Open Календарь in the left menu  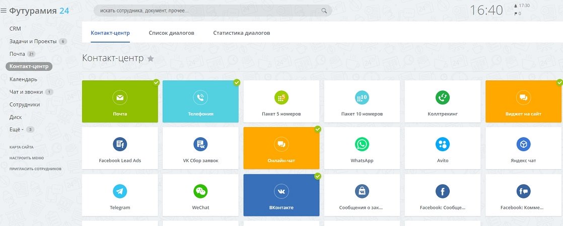click(23, 79)
